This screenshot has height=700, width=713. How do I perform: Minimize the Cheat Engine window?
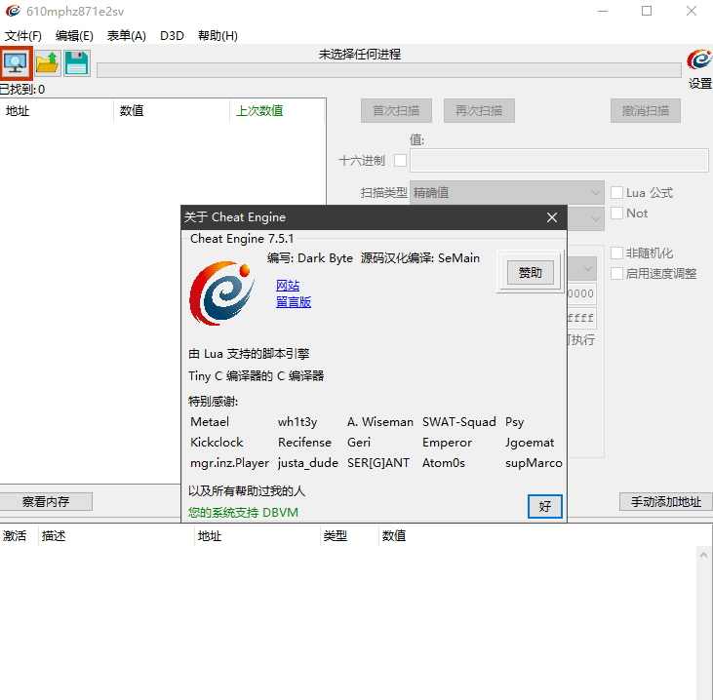coord(603,11)
